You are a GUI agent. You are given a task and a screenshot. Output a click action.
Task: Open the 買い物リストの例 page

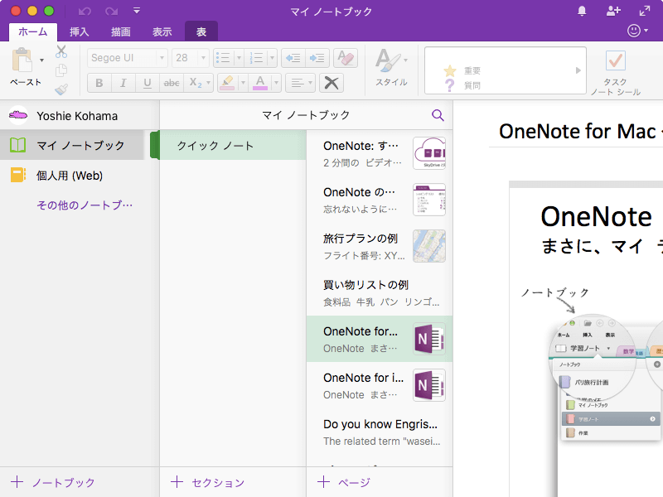(380, 292)
